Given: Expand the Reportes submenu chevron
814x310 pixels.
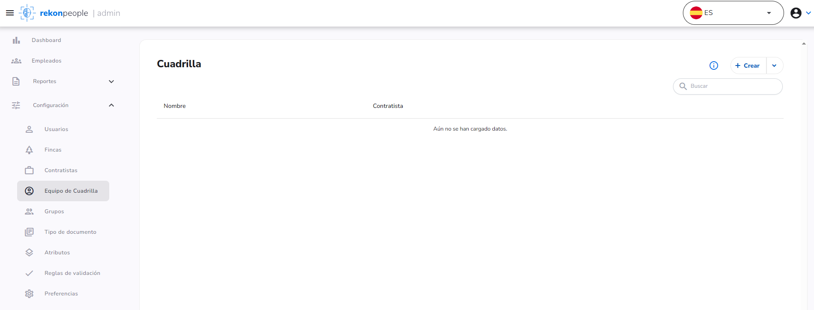Looking at the screenshot, I should pos(111,81).
